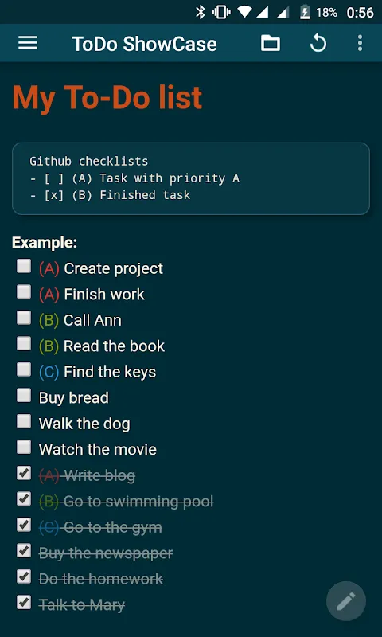Tap the reload/revert arrow icon
This screenshot has width=382, height=637.
click(318, 43)
